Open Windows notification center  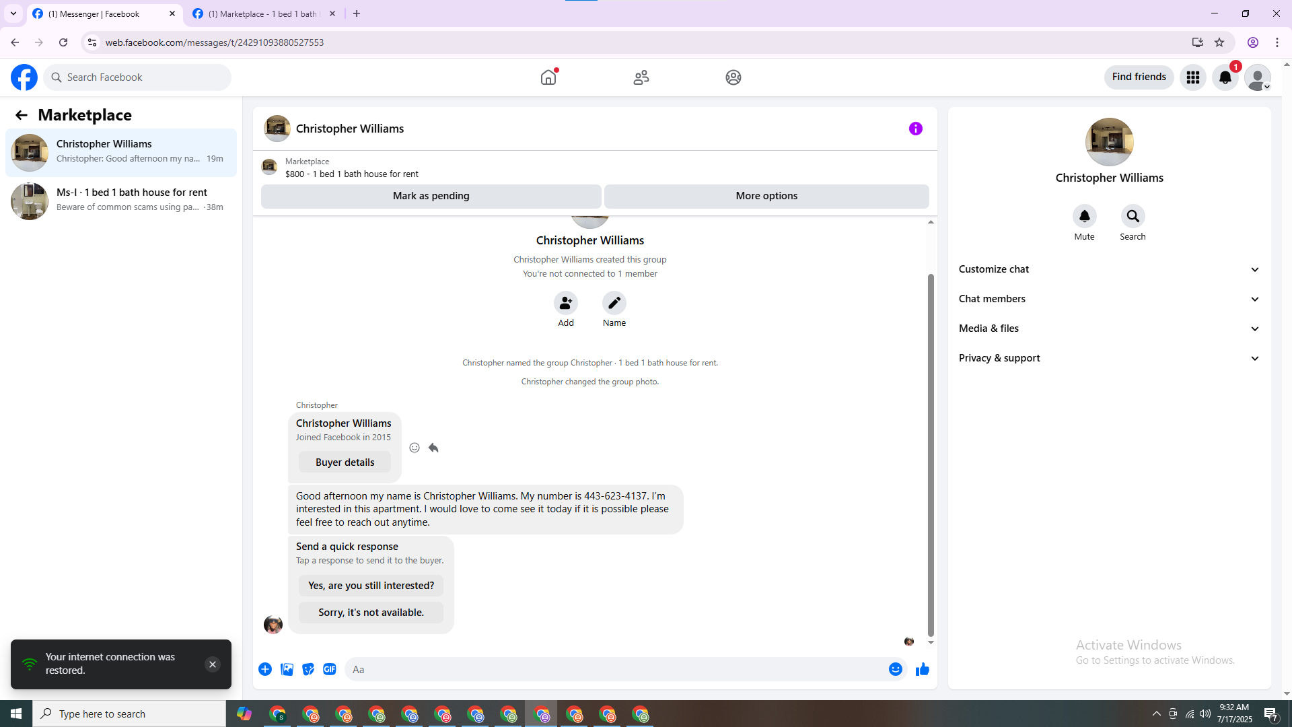1271,714
